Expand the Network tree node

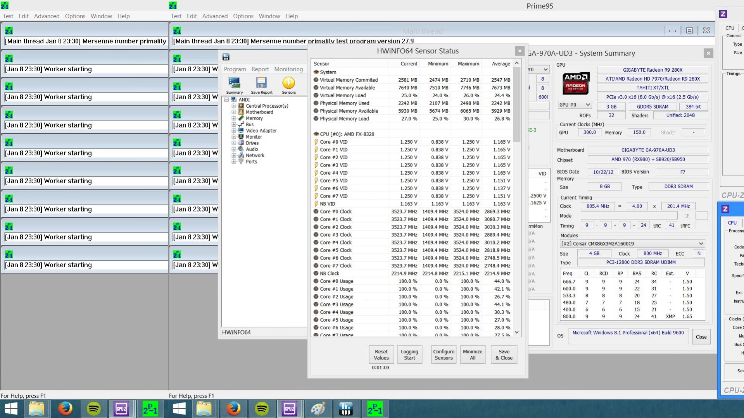click(234, 155)
